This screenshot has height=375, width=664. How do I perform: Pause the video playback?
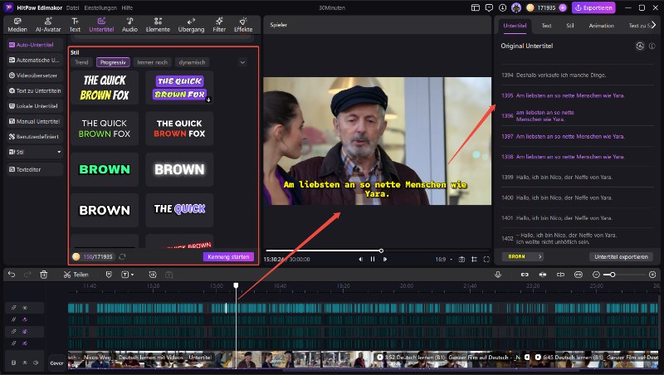372,259
